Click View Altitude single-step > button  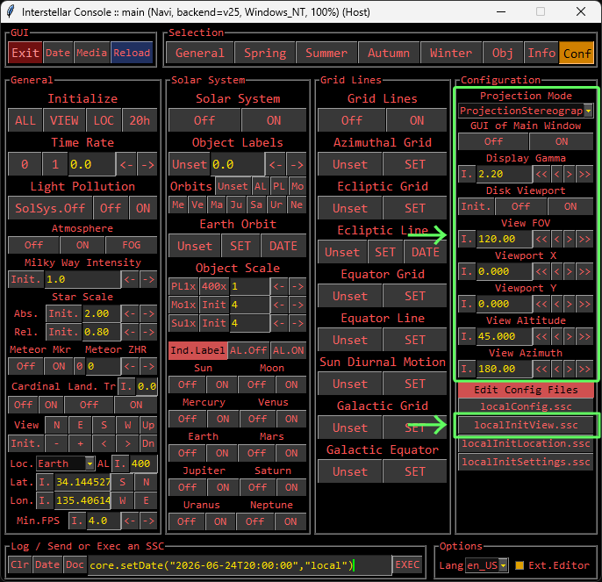(570, 336)
